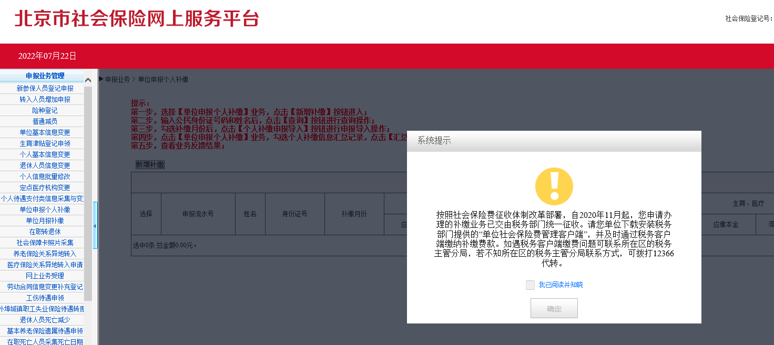Click 单位申报个人补缴 in the breadcrumb
Screen dimensions: 774x345
(x=163, y=79)
